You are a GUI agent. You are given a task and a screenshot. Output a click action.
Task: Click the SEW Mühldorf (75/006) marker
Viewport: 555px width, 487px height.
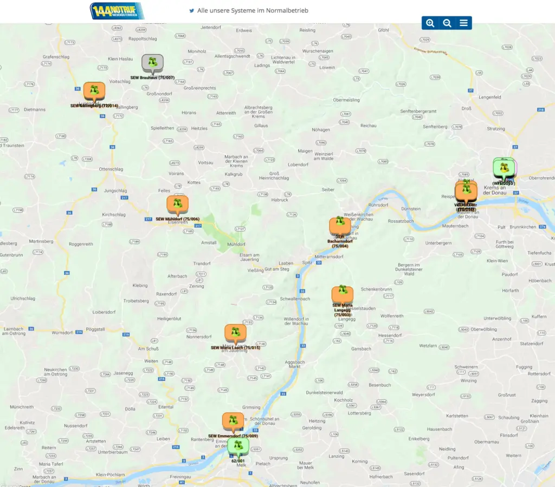click(x=177, y=205)
